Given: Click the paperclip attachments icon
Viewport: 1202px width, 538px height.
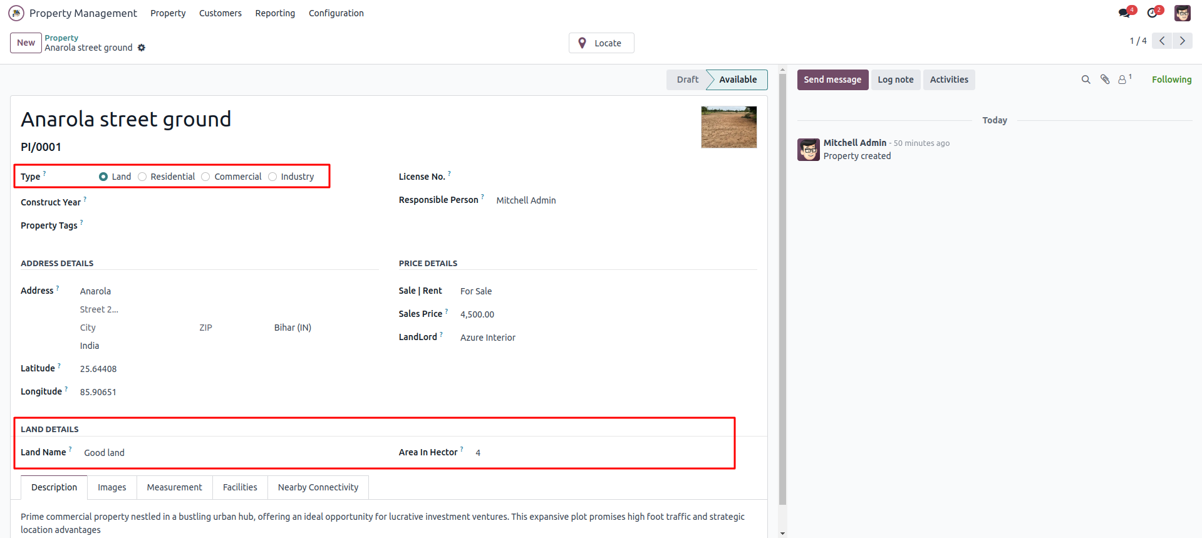Looking at the screenshot, I should pos(1105,80).
